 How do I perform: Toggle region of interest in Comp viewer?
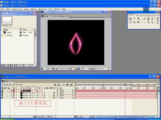pos(91,69)
